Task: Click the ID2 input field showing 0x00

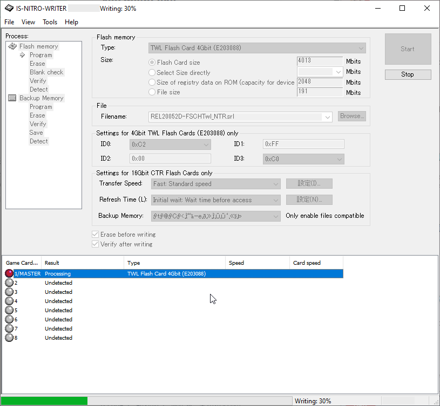Action: tap(170, 159)
